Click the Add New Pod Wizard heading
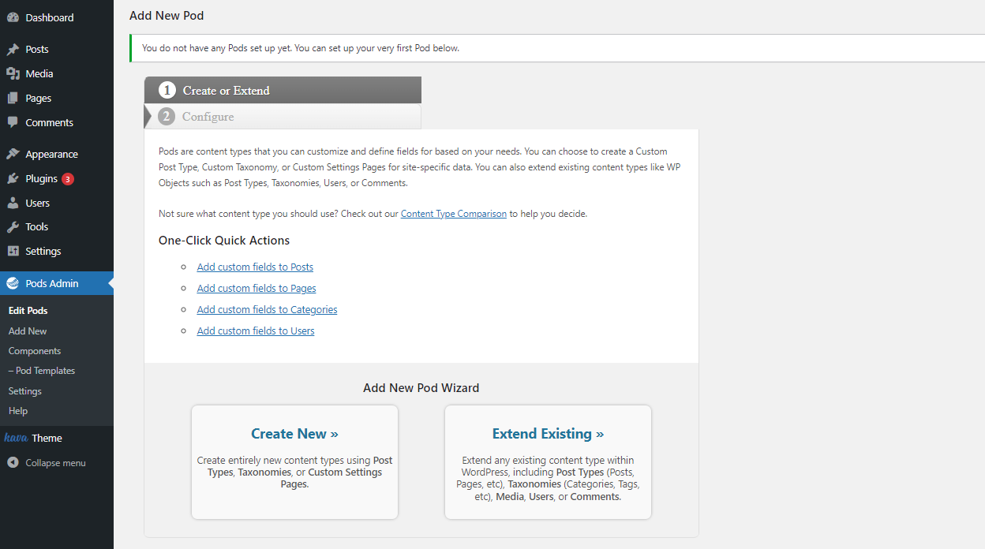Image resolution: width=985 pixels, height=549 pixels. 421,388
